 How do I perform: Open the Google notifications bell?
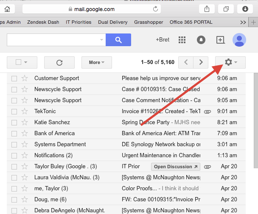(x=201, y=40)
